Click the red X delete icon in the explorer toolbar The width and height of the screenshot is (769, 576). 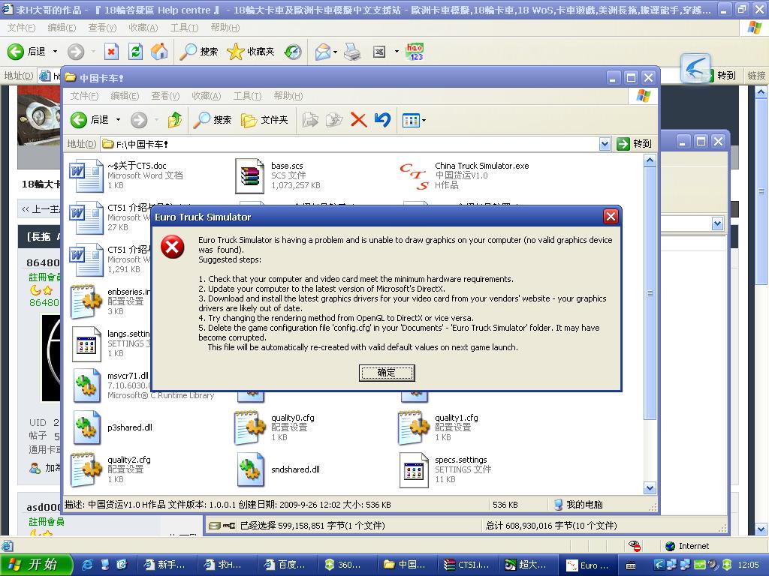(358, 119)
